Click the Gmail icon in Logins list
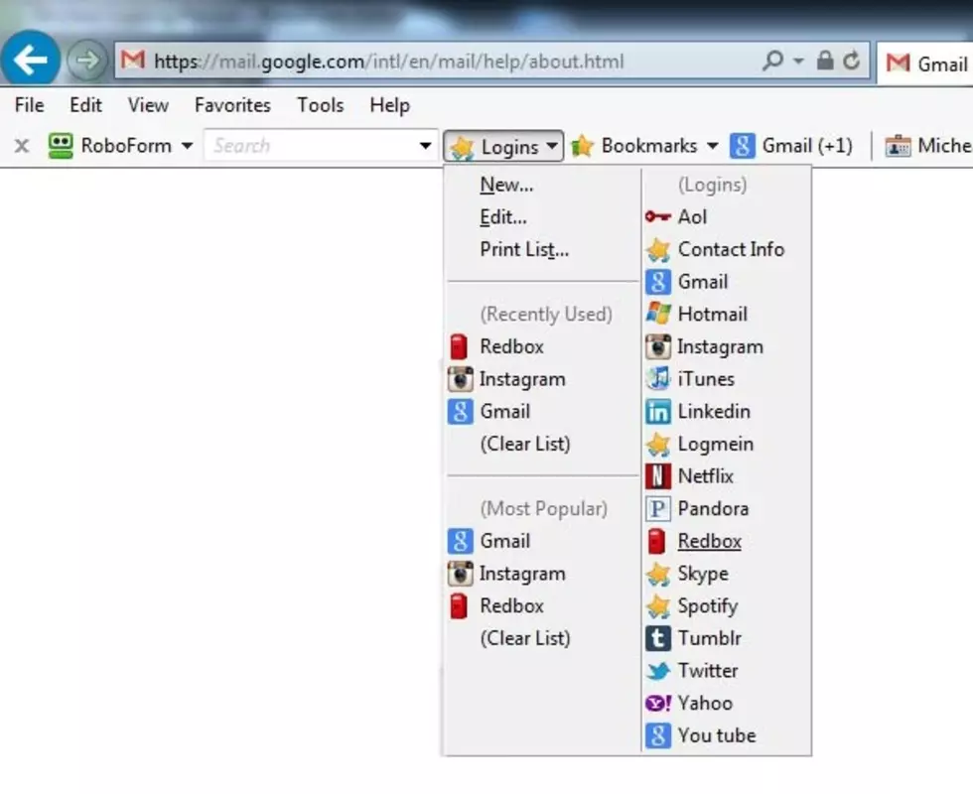Screen dimensions: 973x794 [x=657, y=282]
